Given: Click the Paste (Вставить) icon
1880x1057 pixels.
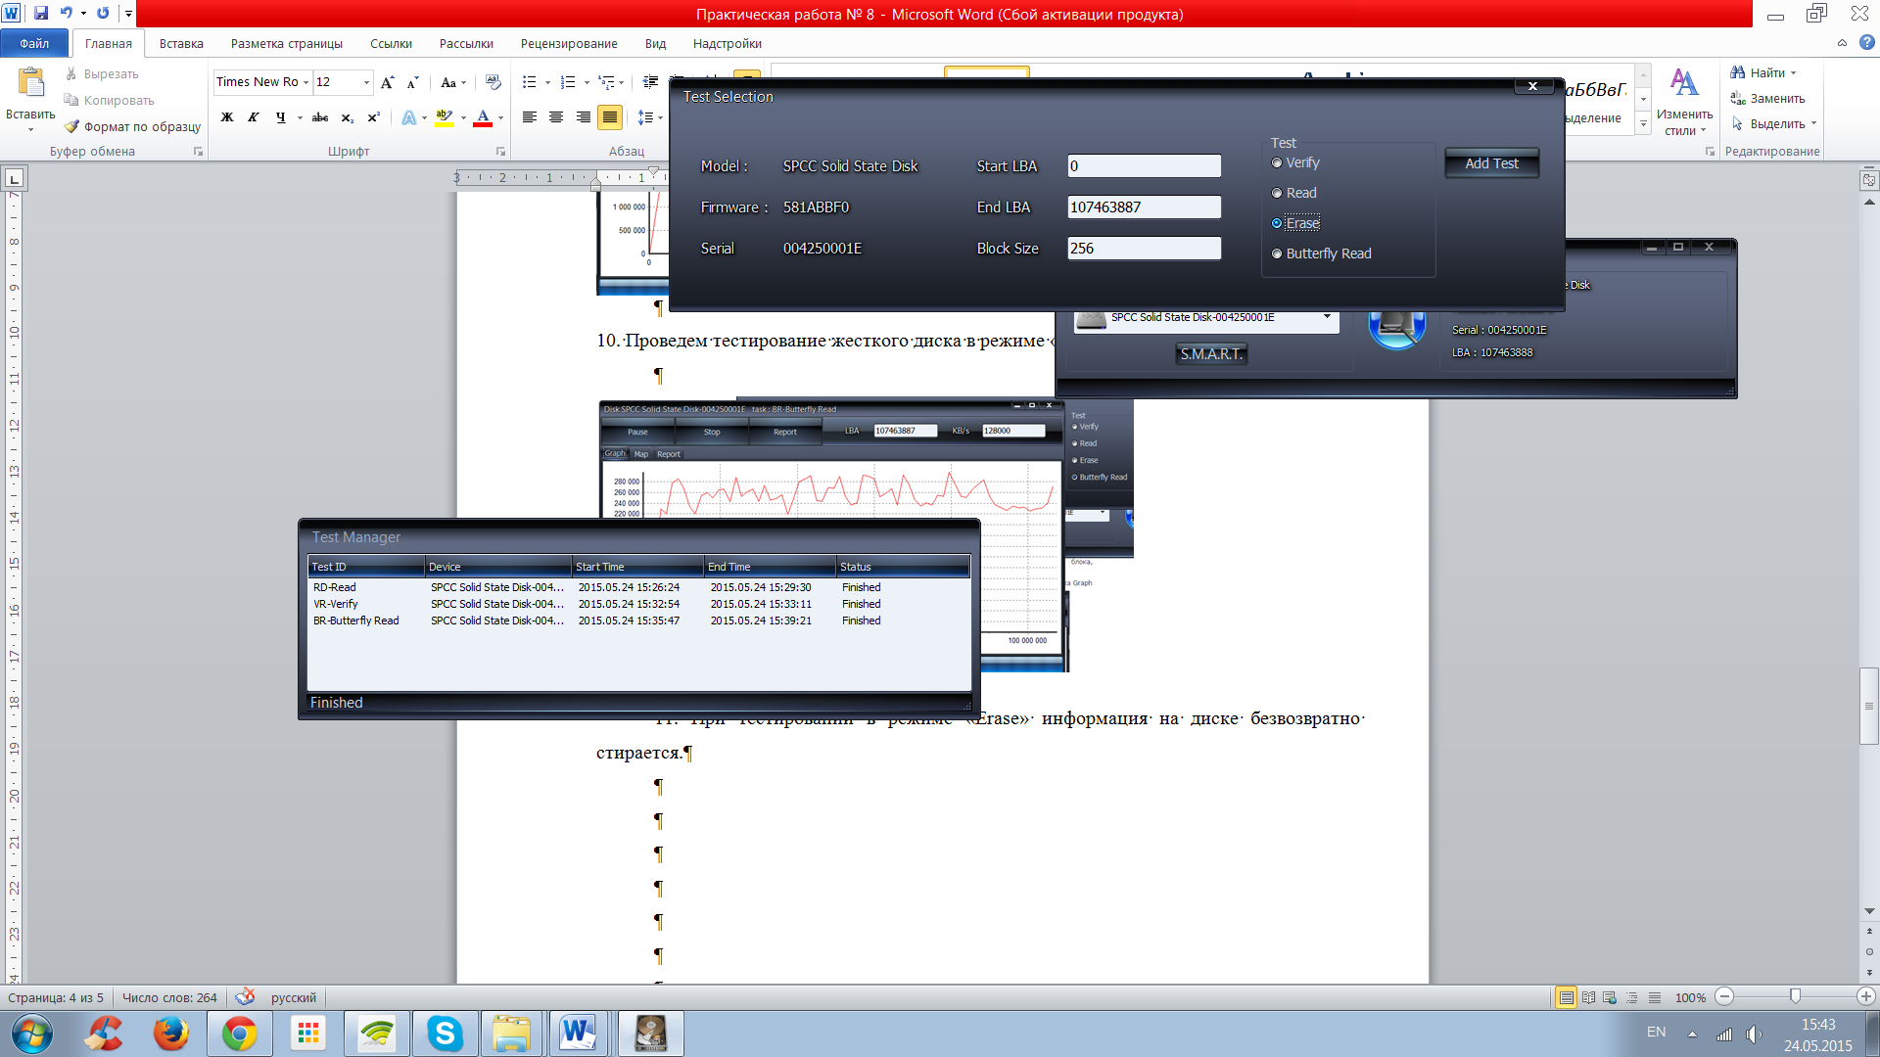Looking at the screenshot, I should coord(30,83).
